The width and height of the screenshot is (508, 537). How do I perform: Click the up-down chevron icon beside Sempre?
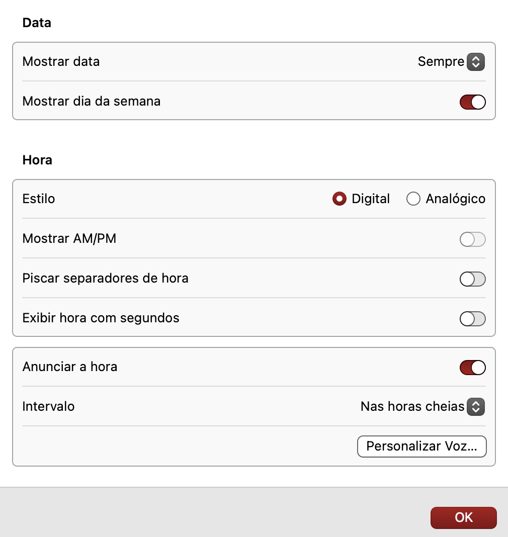pos(475,62)
